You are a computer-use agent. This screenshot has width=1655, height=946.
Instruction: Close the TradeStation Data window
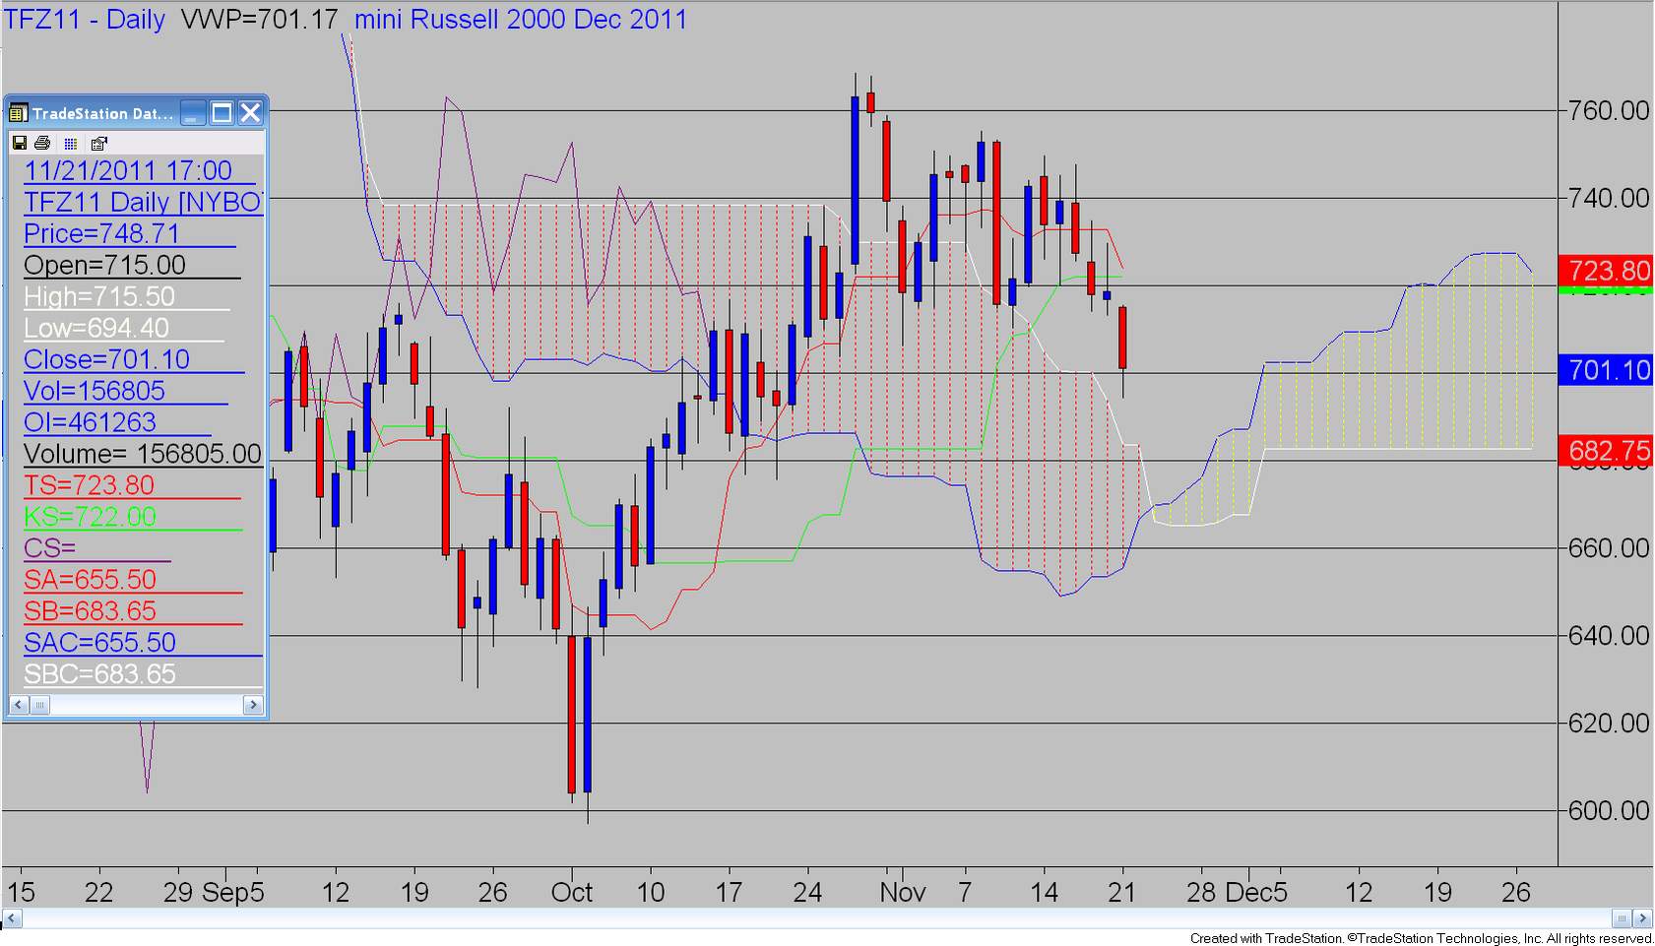251,113
